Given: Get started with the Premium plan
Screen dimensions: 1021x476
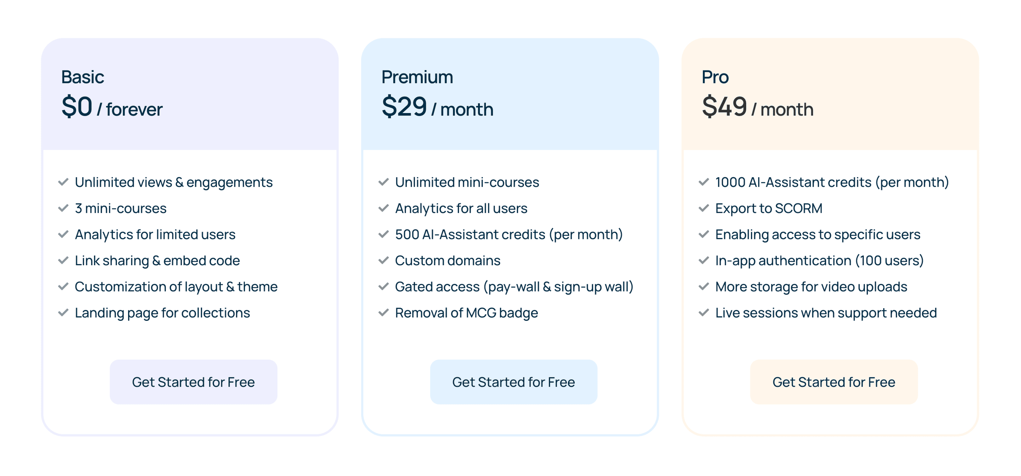Looking at the screenshot, I should click(x=513, y=382).
